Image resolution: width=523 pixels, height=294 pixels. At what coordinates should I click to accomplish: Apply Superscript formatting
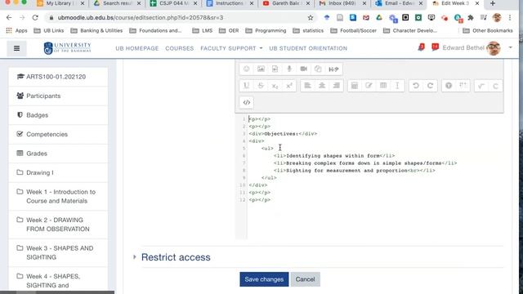[x=289, y=86]
